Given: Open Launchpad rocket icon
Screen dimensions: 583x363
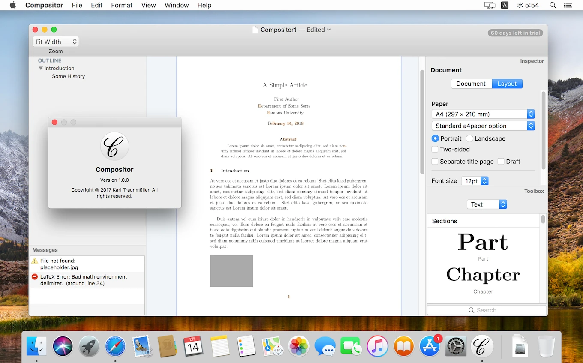Looking at the screenshot, I should coord(89,346).
